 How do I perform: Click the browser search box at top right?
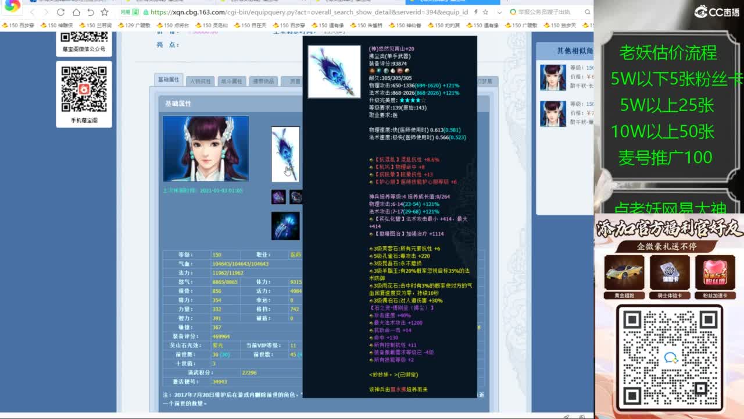click(x=546, y=12)
